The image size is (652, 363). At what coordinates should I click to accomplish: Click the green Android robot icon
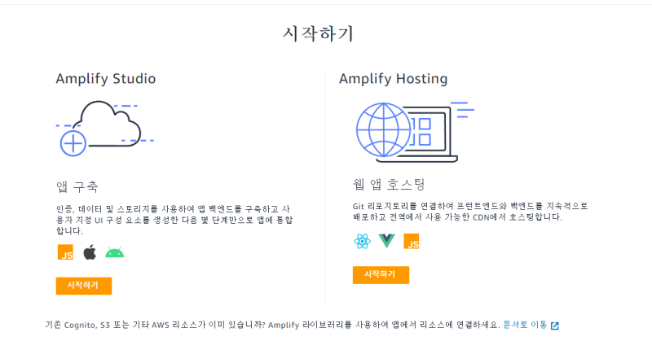[114, 252]
